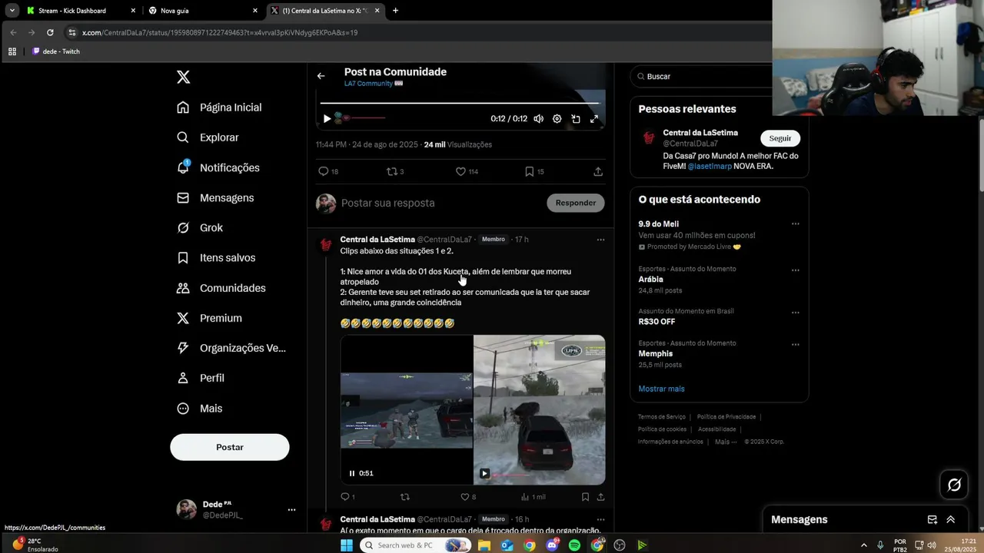
Task: Open the left clip thumbnail in the reply
Action: (x=407, y=409)
